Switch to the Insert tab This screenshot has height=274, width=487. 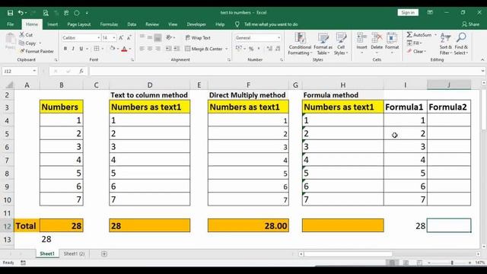pos(53,24)
